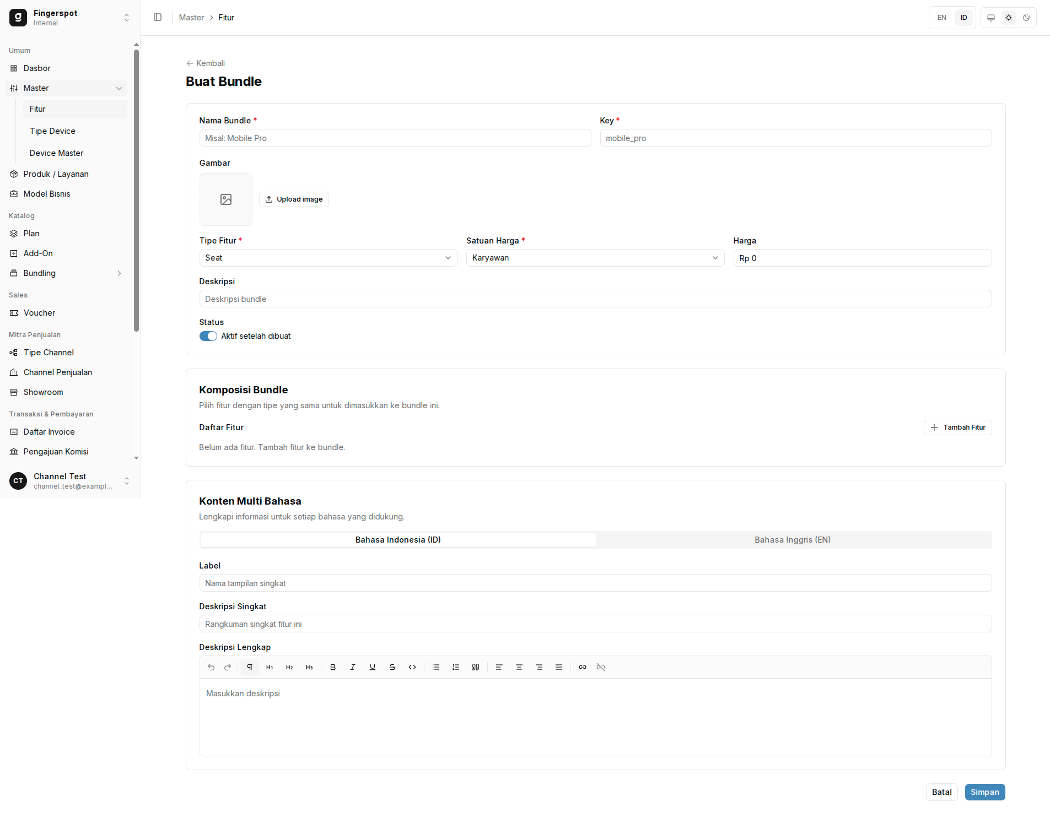Apply Heading 1 formatting
This screenshot has height=823, width=1050.
[270, 667]
